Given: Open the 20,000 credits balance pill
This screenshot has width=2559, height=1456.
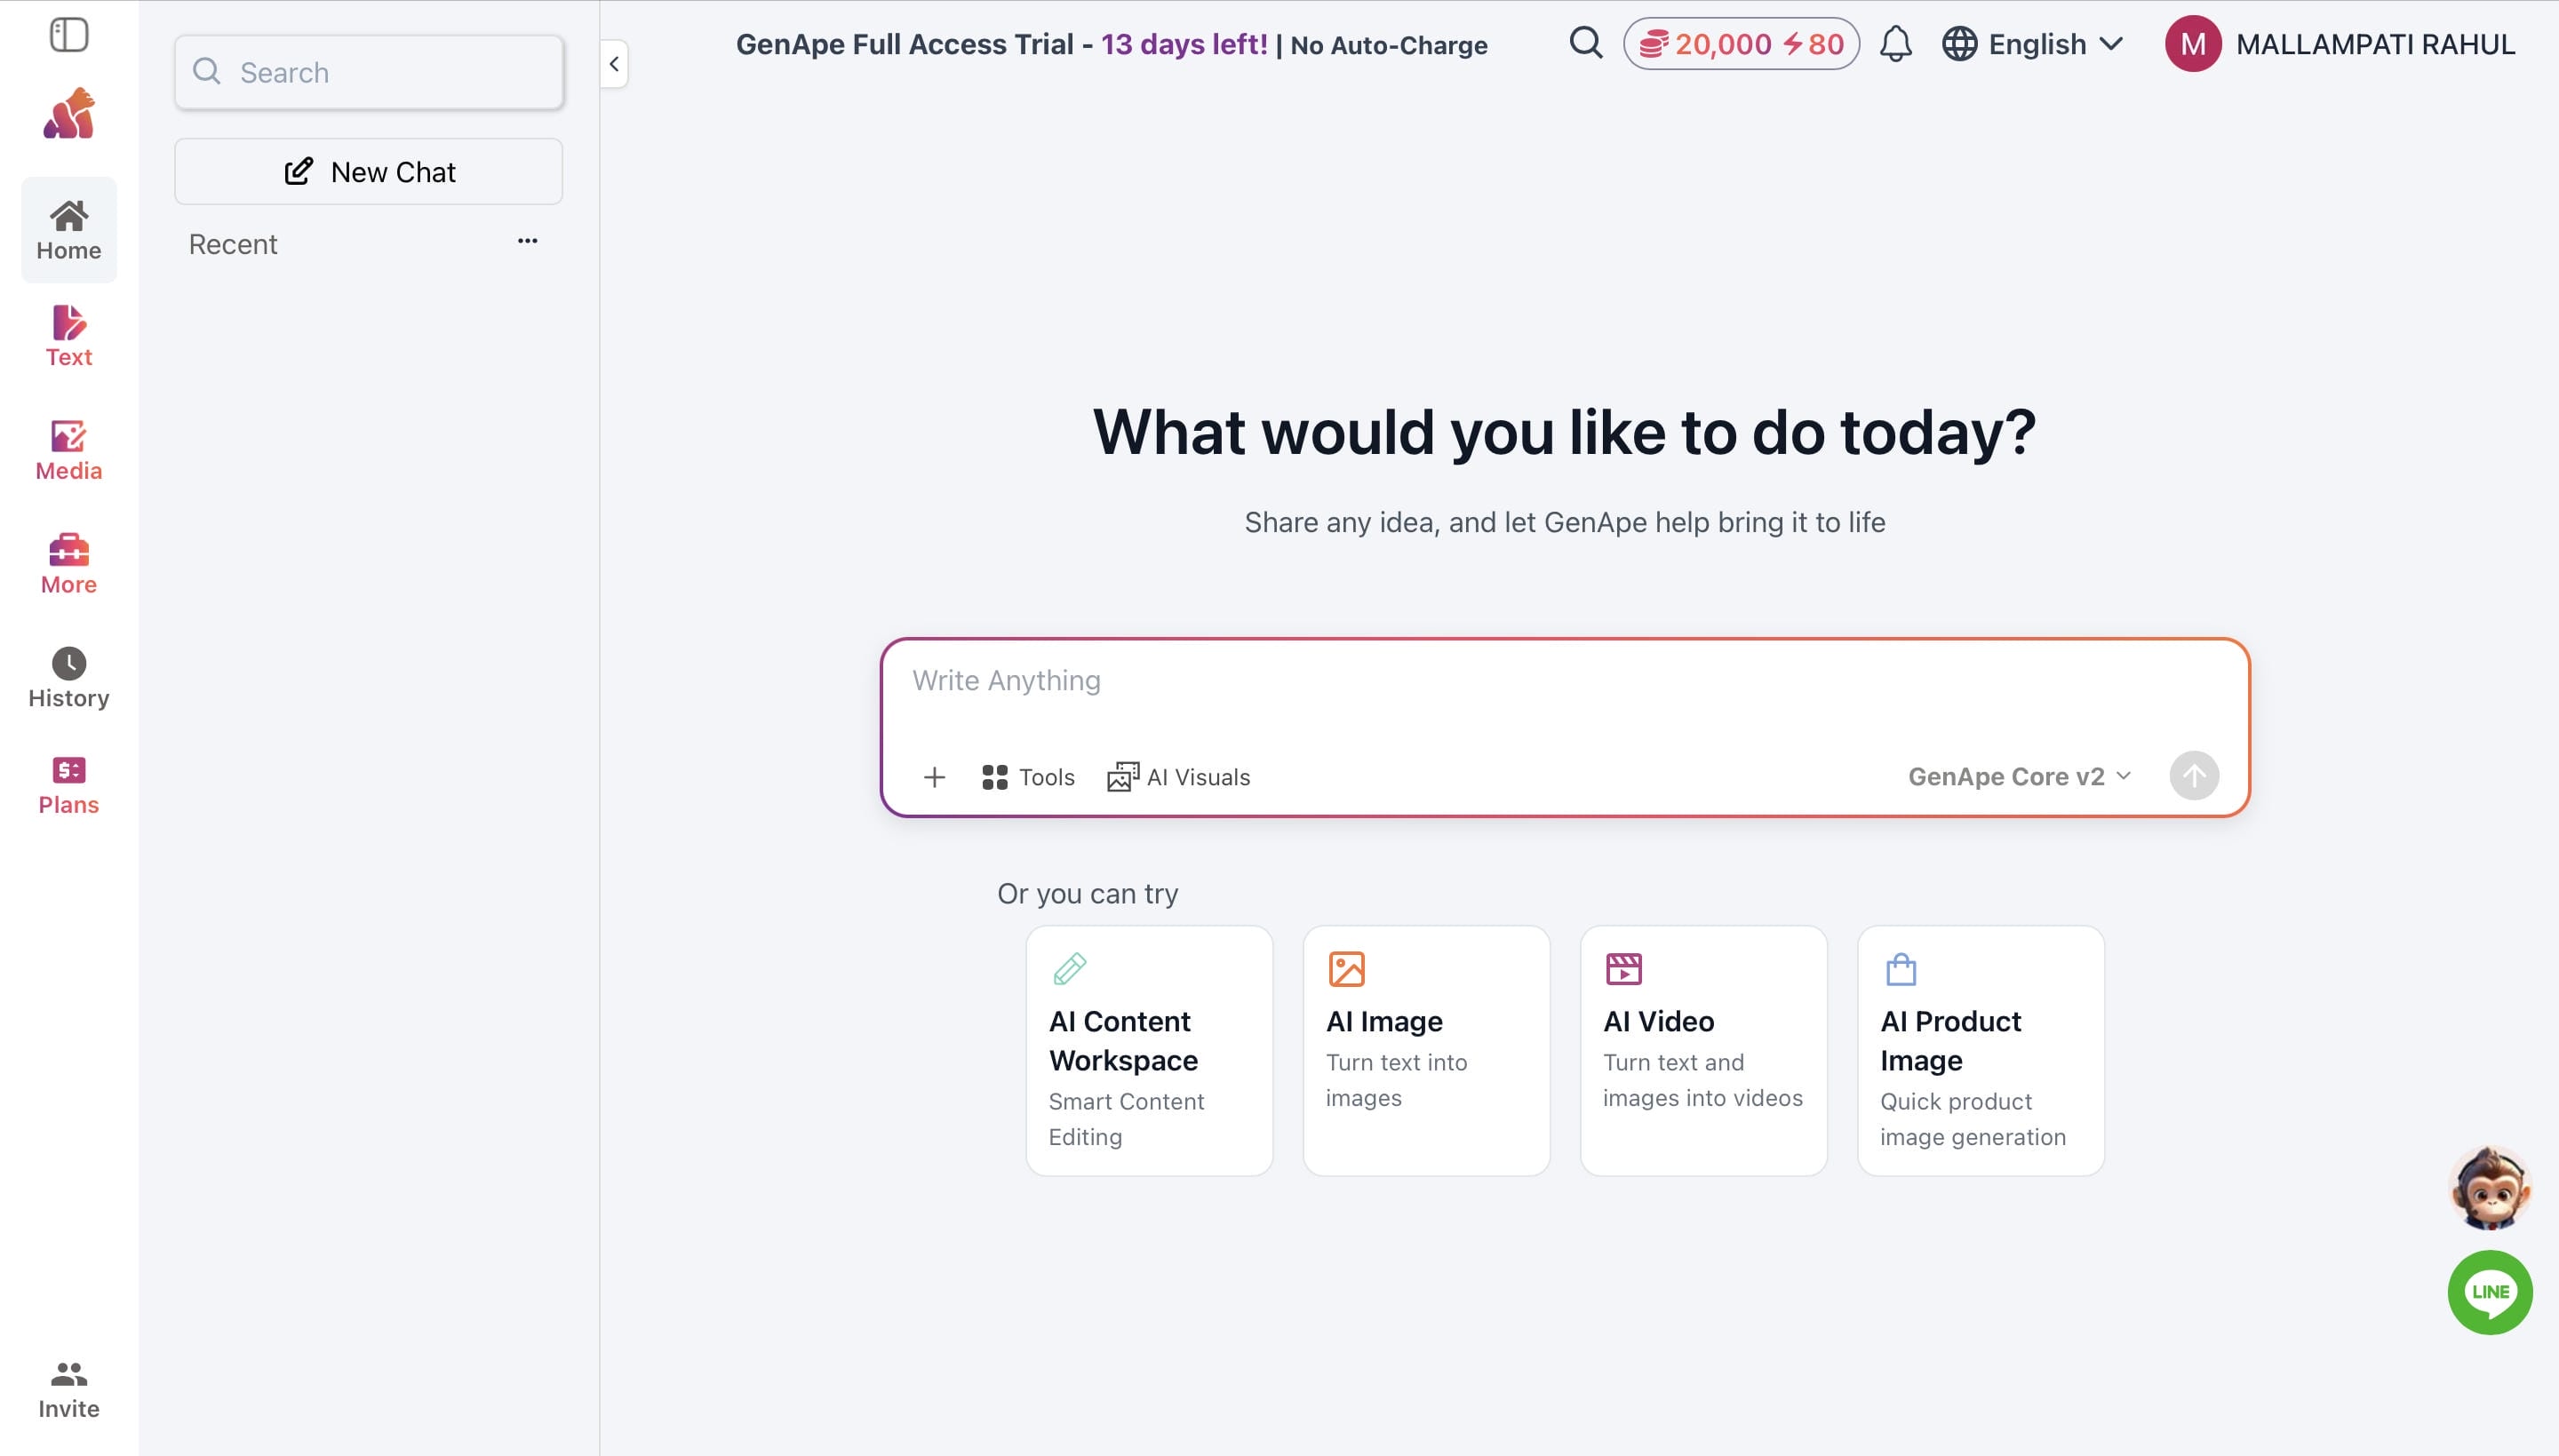Looking at the screenshot, I should tap(1741, 44).
